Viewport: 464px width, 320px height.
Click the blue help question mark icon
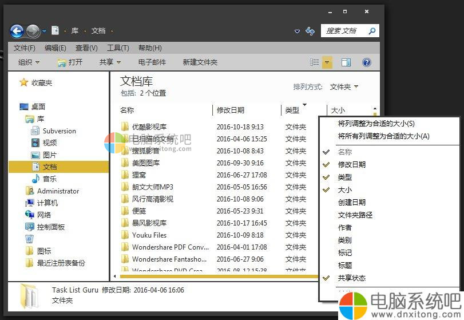pyautogui.click(x=366, y=62)
